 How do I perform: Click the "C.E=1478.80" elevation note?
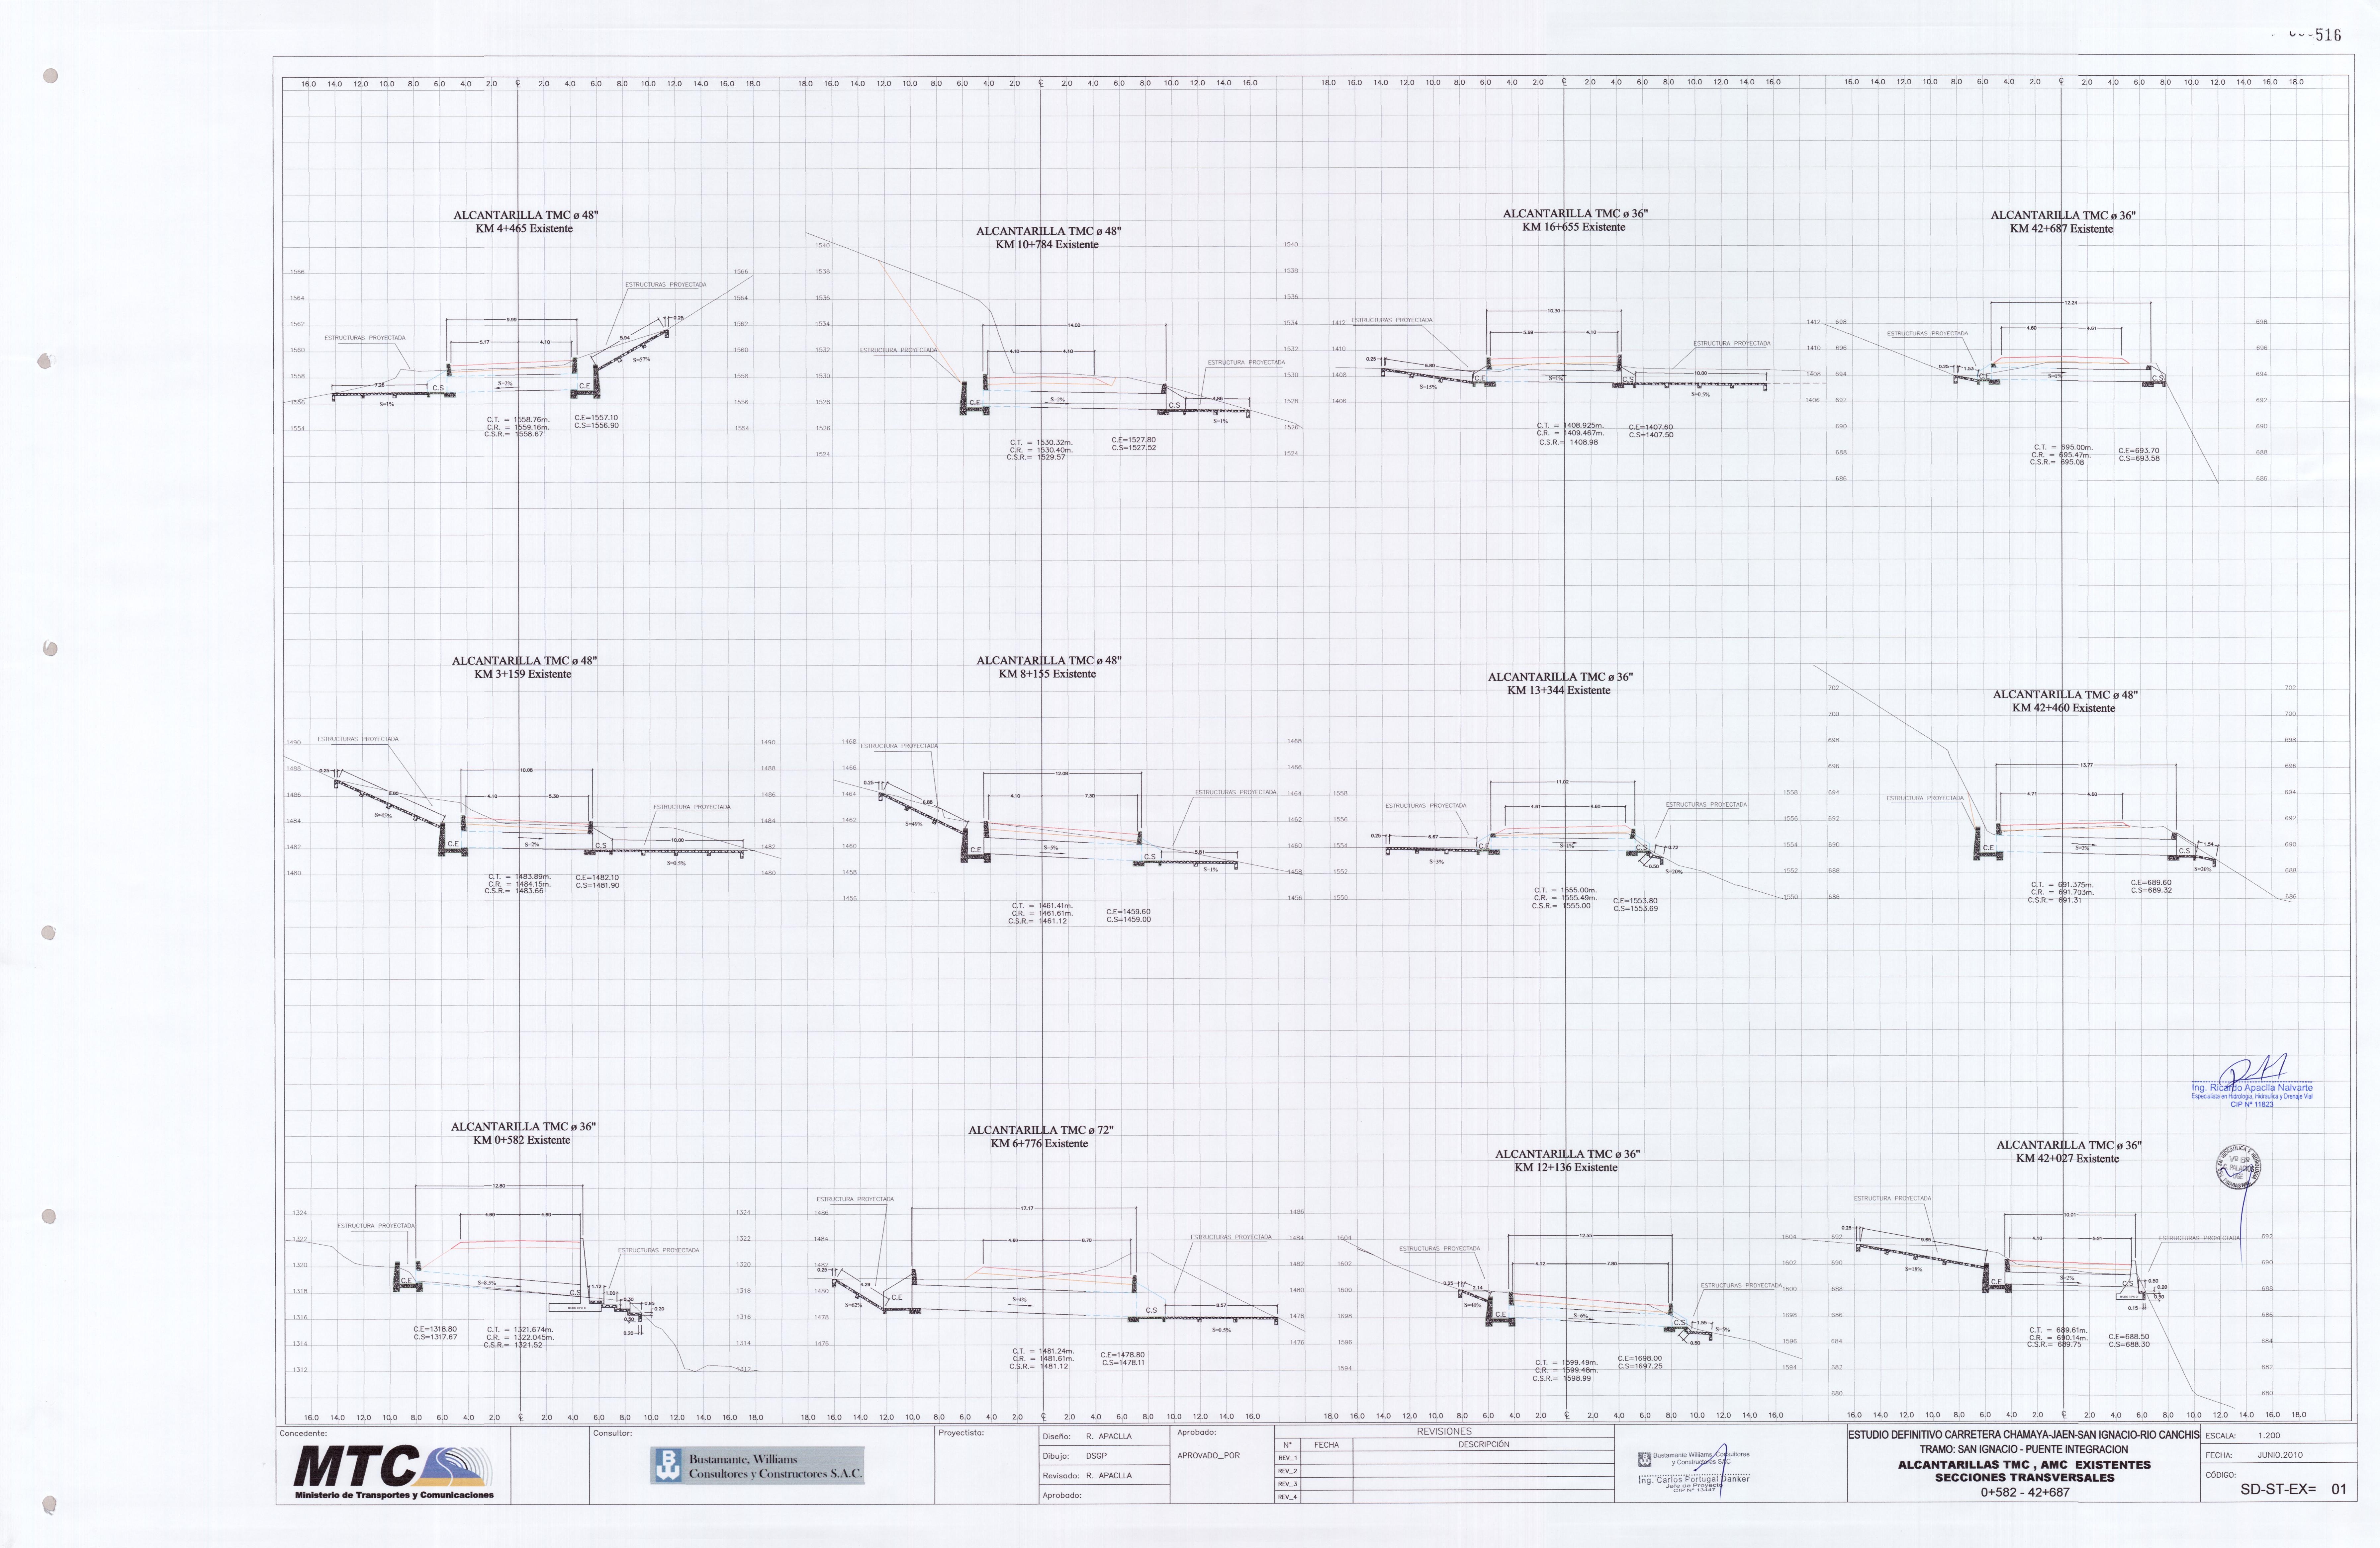[1123, 1355]
